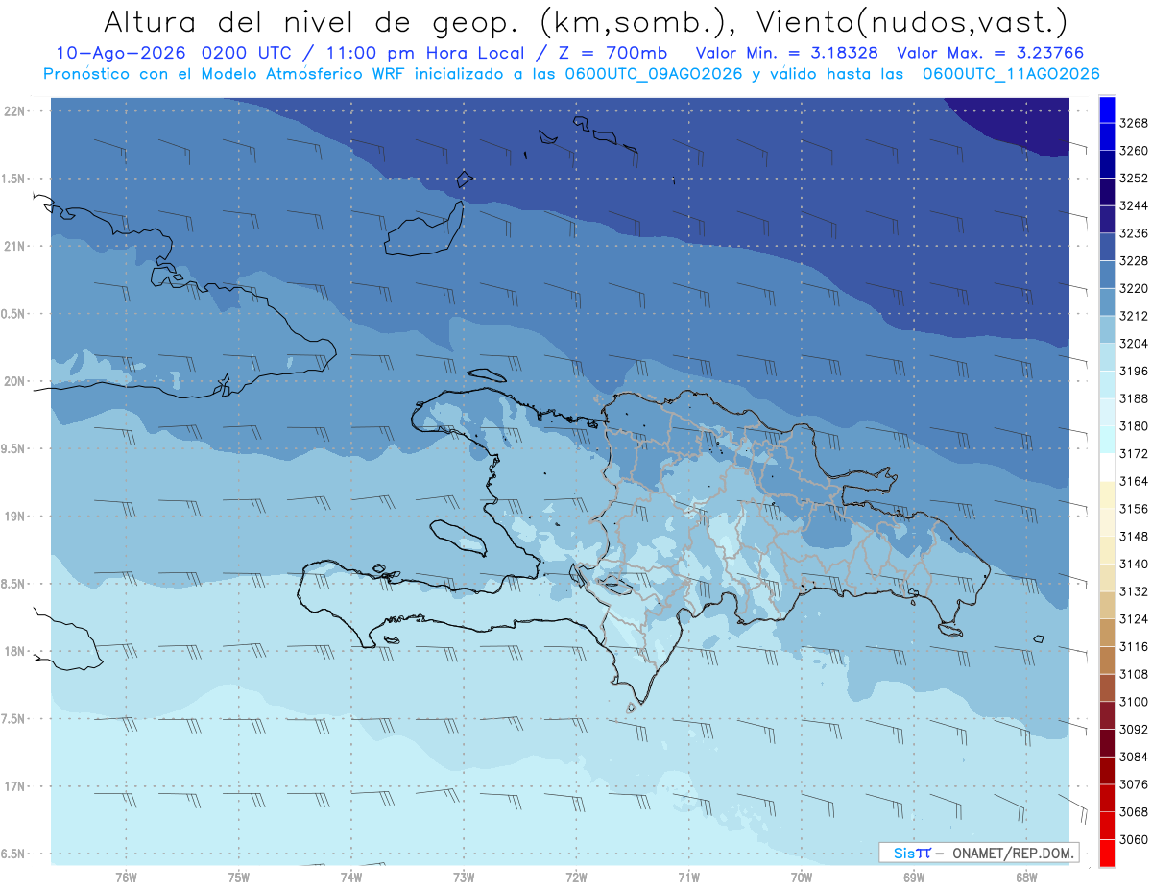Click the '9.5N' latitude label
This screenshot has width=1152, height=890.
click(x=12, y=449)
